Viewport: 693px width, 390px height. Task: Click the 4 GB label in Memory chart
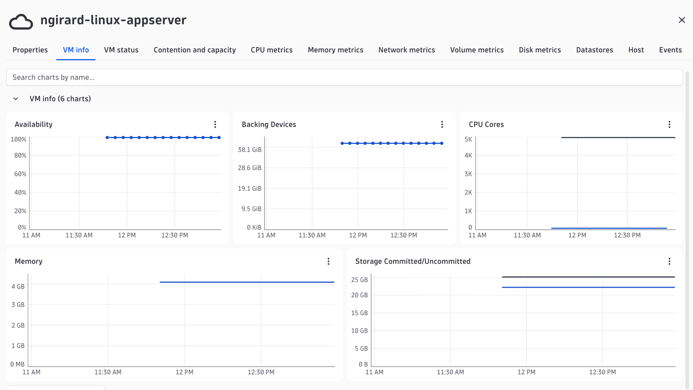coord(18,287)
